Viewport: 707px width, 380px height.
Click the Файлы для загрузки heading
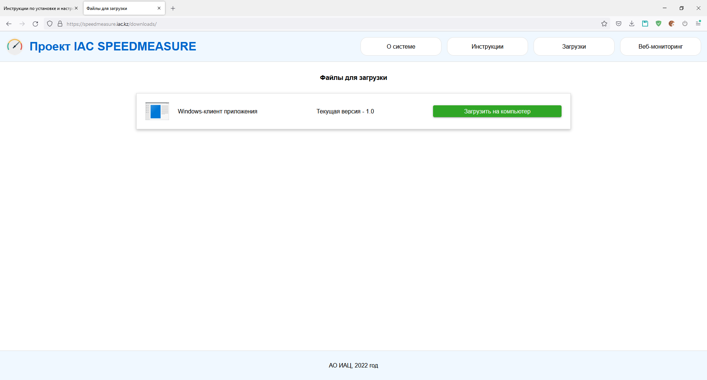[x=353, y=78]
